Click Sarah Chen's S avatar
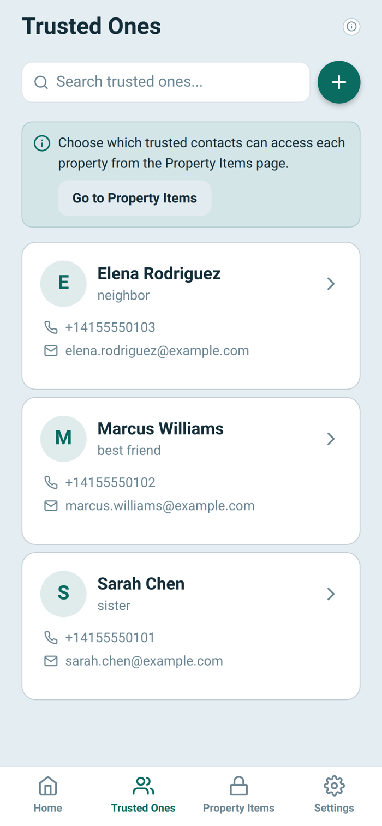 pos(63,594)
